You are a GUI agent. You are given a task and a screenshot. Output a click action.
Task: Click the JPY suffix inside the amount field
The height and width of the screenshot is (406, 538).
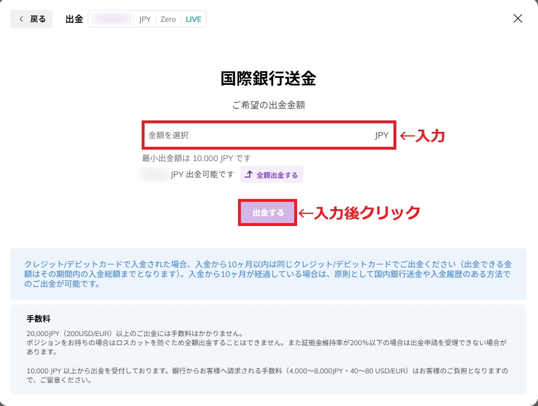click(x=381, y=135)
